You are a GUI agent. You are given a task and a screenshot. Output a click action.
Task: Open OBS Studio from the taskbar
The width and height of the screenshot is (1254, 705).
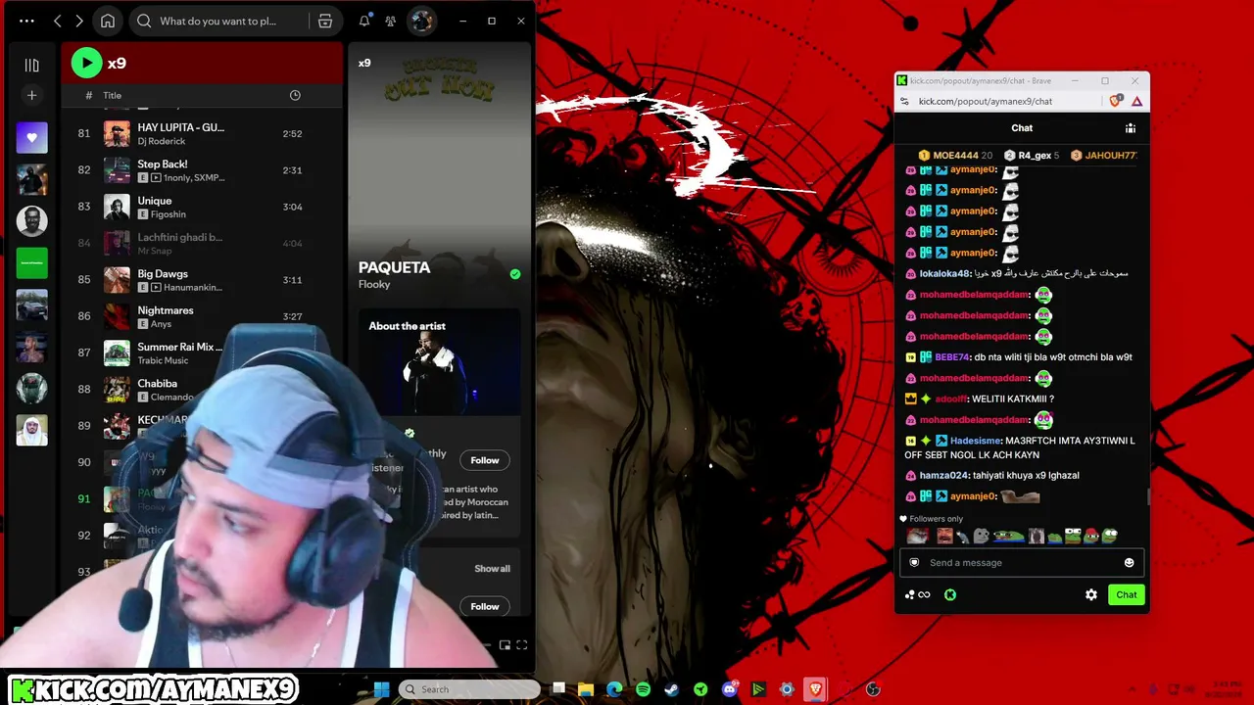[x=873, y=689]
